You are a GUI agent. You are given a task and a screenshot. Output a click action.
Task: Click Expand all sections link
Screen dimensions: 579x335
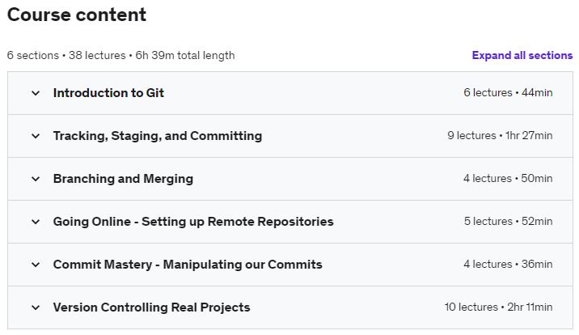[x=522, y=56]
